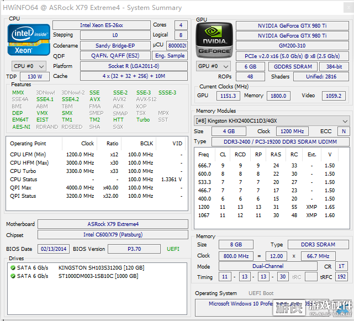This screenshot has width=354, height=321.
Task: Click the 384-bit bus width field
Action: [334, 66]
